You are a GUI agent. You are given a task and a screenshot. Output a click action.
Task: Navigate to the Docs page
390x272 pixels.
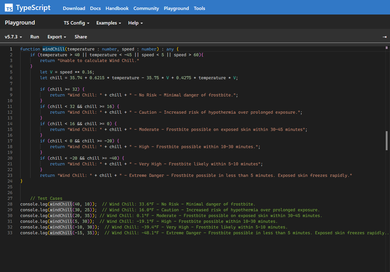pyautogui.click(x=95, y=8)
